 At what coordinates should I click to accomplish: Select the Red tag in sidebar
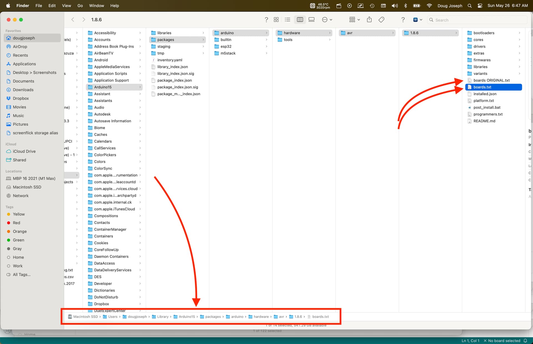tap(16, 223)
